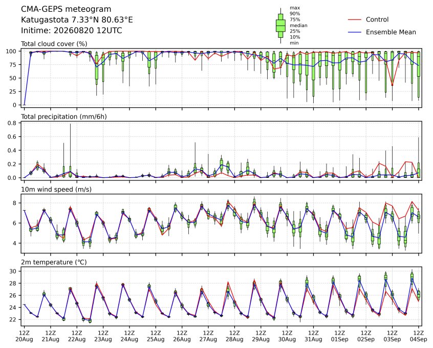Click the 12Z 01Sep x-axis tick label

pos(340,336)
